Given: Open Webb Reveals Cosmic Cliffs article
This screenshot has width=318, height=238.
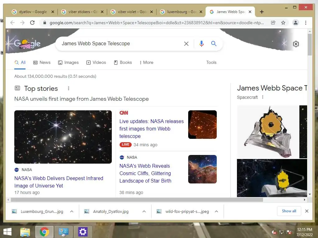Looking at the screenshot, I should click(x=145, y=173).
